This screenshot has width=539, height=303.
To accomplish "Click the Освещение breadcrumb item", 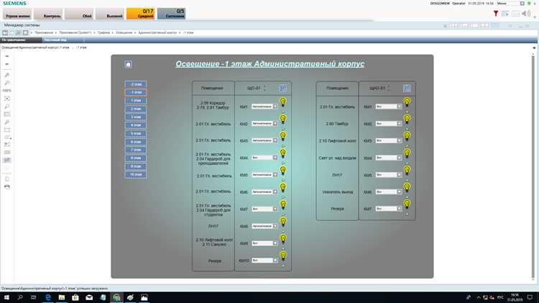I will [x=124, y=32].
